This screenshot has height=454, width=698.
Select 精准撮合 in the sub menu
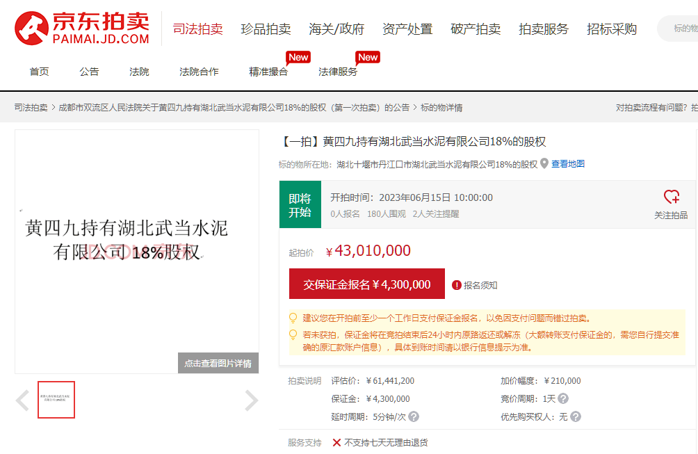point(268,72)
